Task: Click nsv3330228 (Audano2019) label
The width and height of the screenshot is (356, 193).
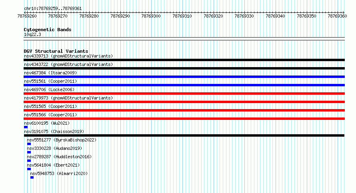Action: [x=54, y=148]
